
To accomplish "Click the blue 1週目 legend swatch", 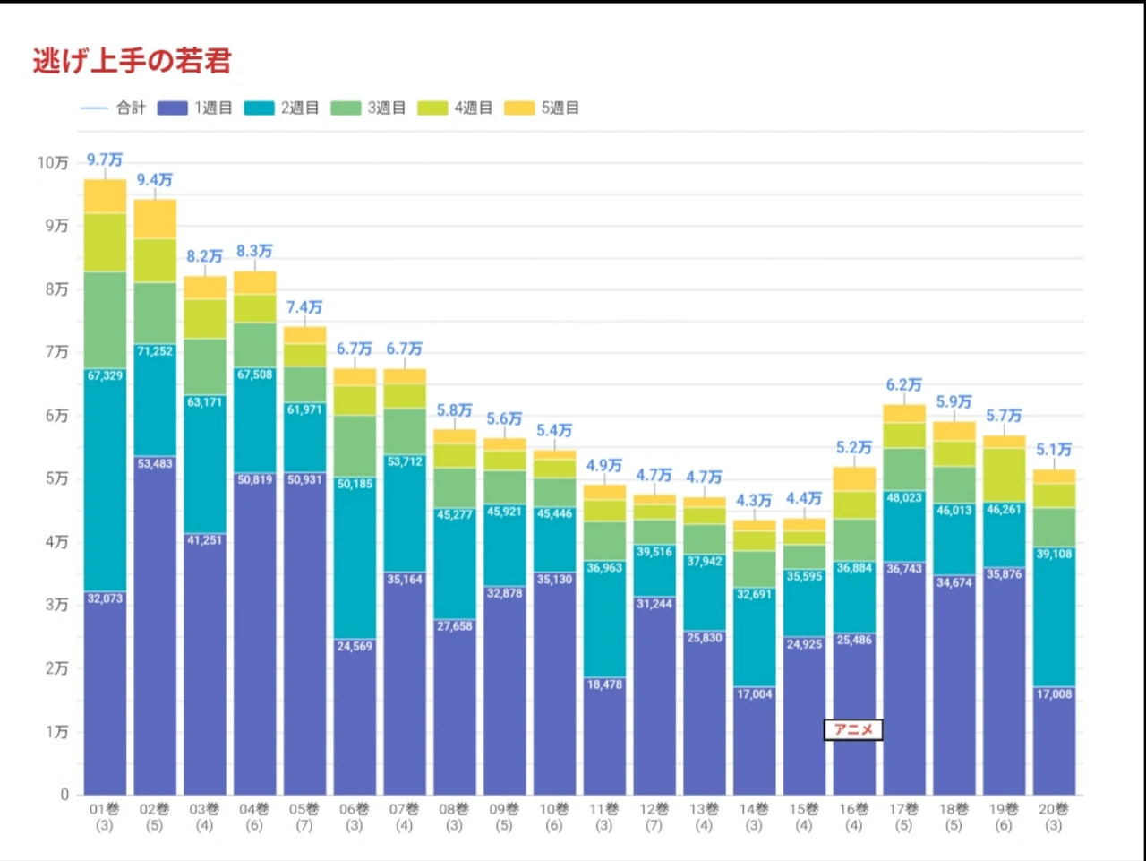I will (173, 108).
